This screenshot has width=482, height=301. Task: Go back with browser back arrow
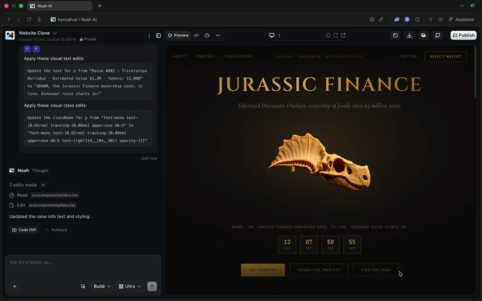tap(9, 19)
